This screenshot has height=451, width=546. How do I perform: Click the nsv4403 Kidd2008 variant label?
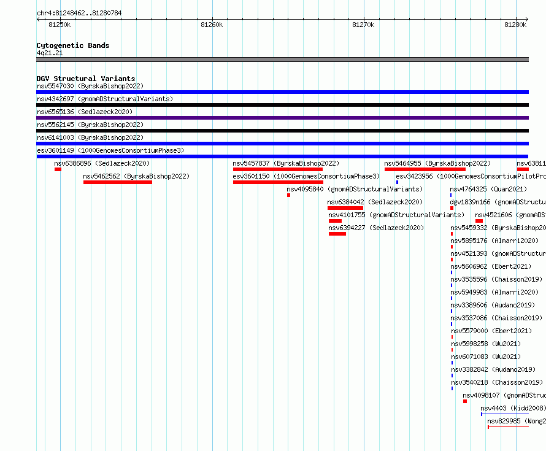pos(513,408)
